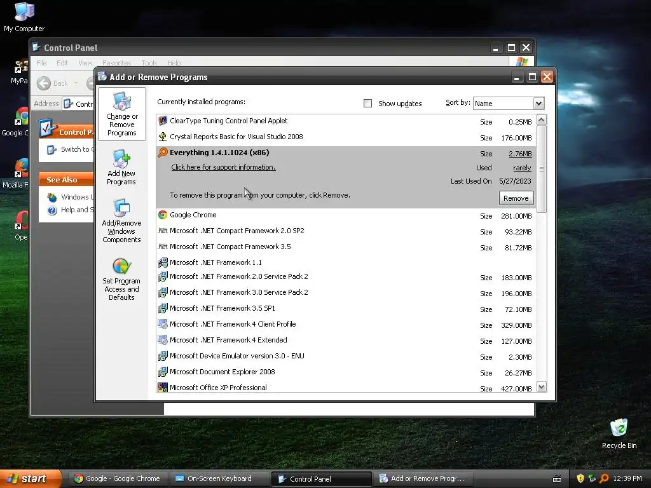Click the Start button
This screenshot has width=651, height=488.
pyautogui.click(x=31, y=479)
